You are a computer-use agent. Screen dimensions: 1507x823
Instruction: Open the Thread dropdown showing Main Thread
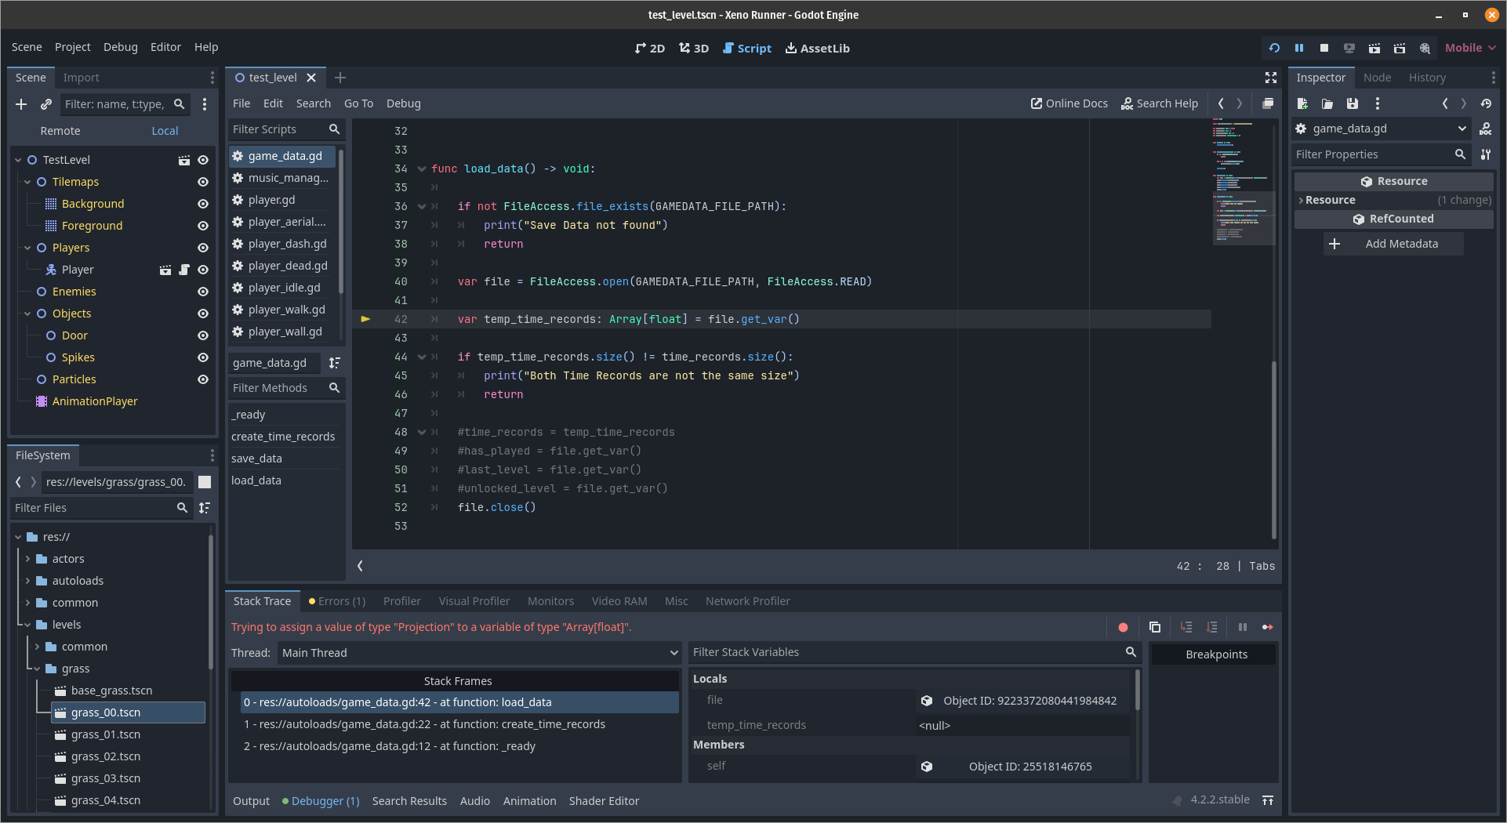(x=479, y=653)
